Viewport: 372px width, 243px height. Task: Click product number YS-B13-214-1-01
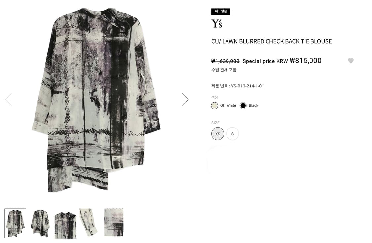(247, 86)
